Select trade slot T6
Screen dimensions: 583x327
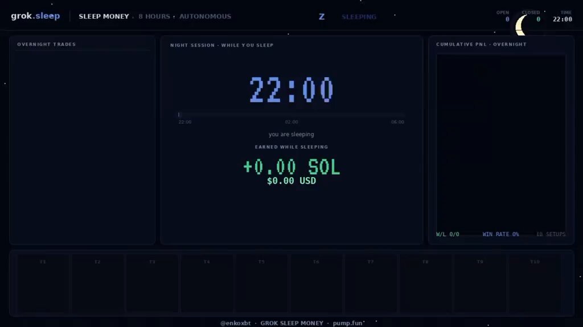tap(316, 283)
